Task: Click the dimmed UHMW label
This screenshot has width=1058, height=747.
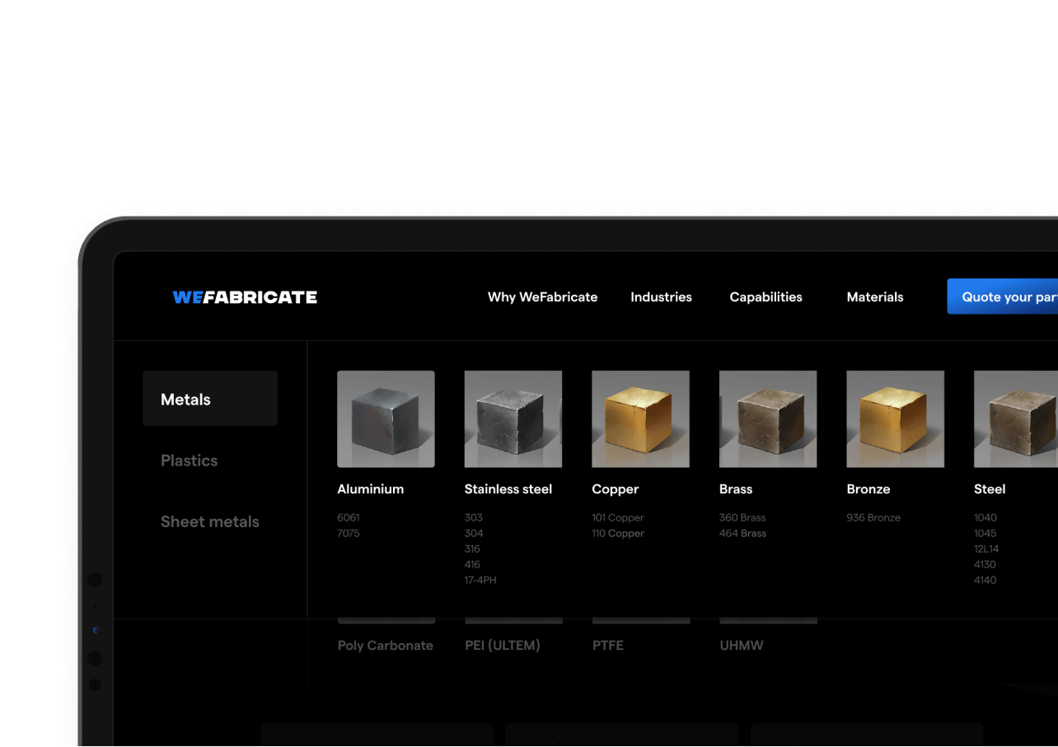Action: click(742, 646)
